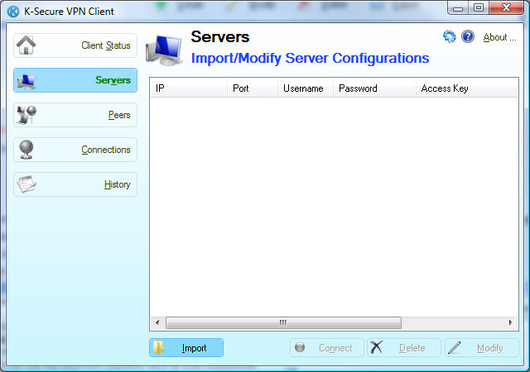Click the horizontal scrollbar left arrow

(x=157, y=322)
